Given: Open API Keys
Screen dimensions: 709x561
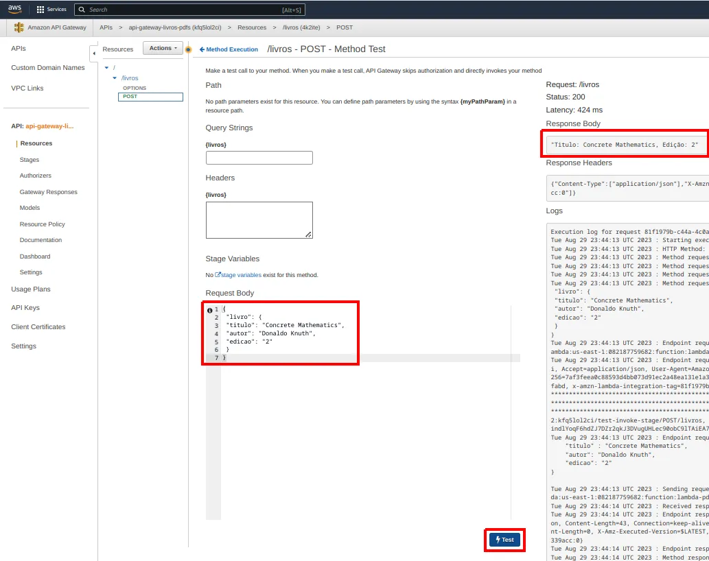Looking at the screenshot, I should pyautogui.click(x=25, y=308).
